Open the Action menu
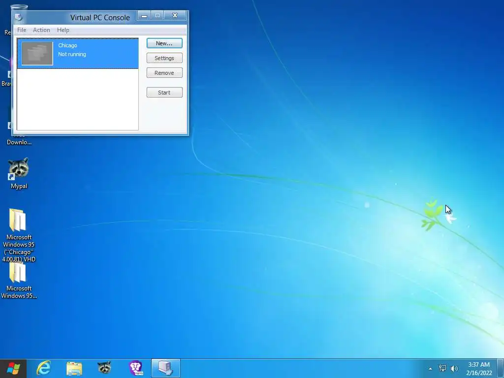The height and width of the screenshot is (378, 504). (41, 30)
